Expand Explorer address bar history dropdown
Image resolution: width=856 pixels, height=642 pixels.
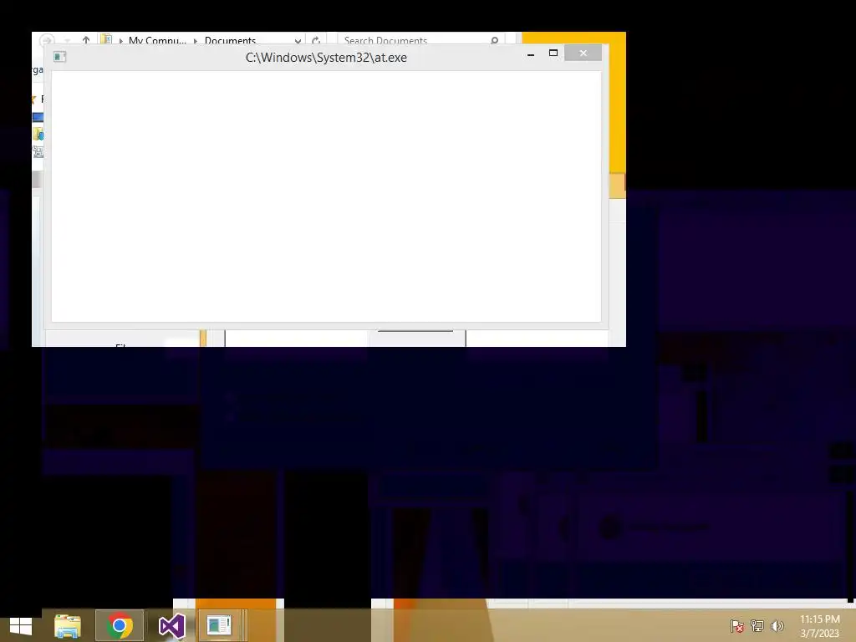pyautogui.click(x=298, y=40)
